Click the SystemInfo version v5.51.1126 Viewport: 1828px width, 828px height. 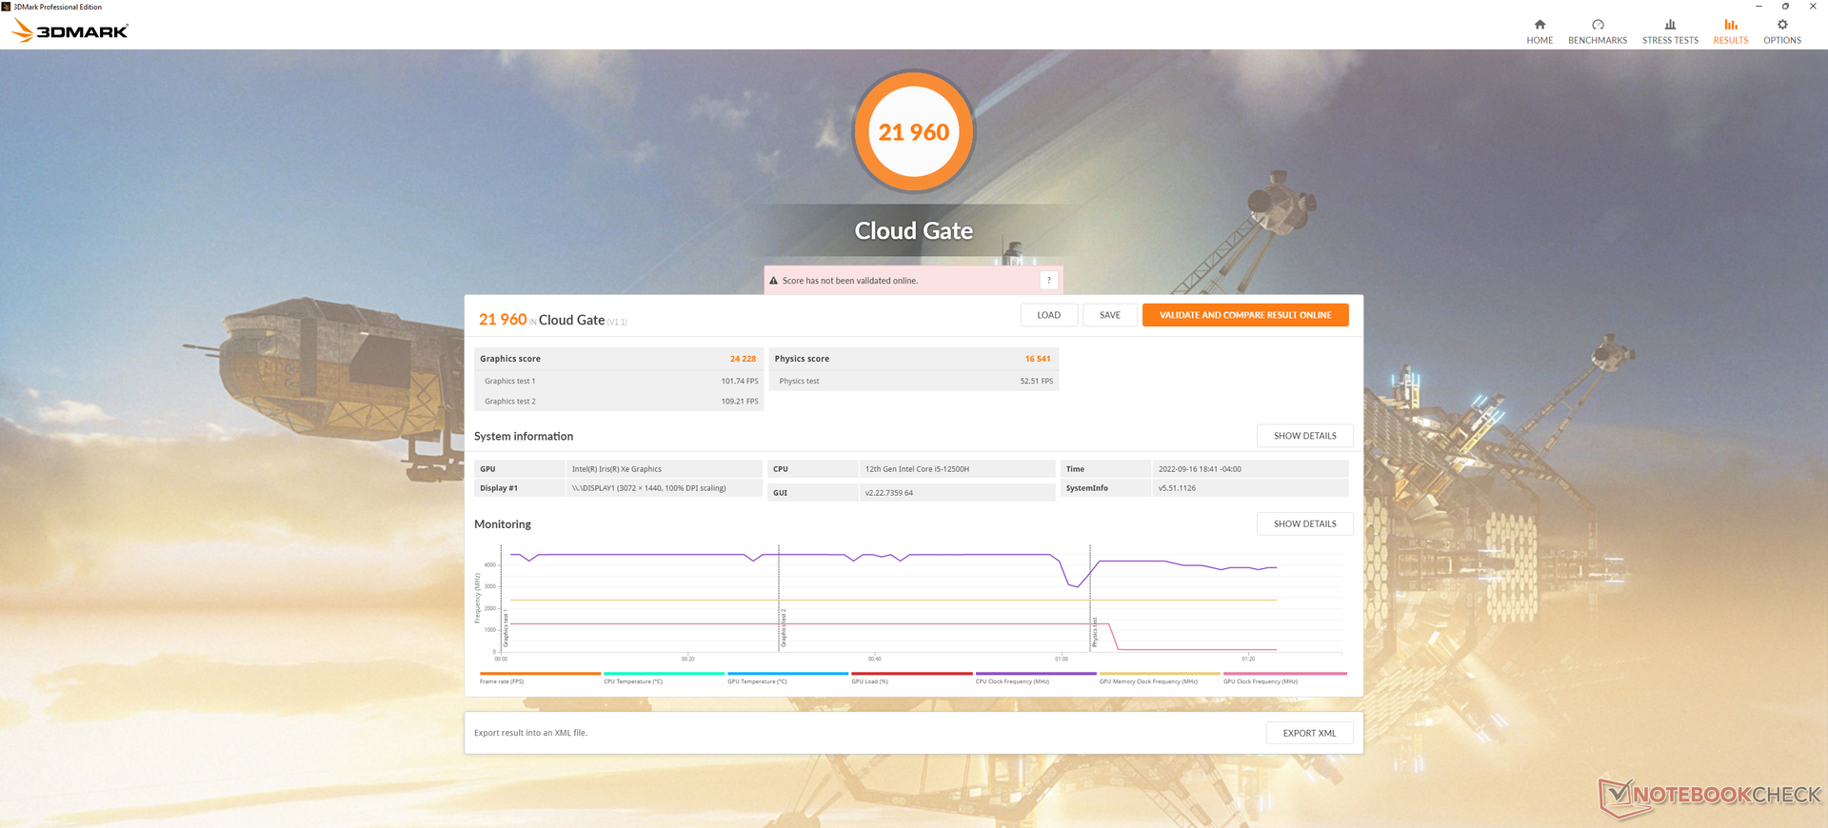(x=1177, y=488)
